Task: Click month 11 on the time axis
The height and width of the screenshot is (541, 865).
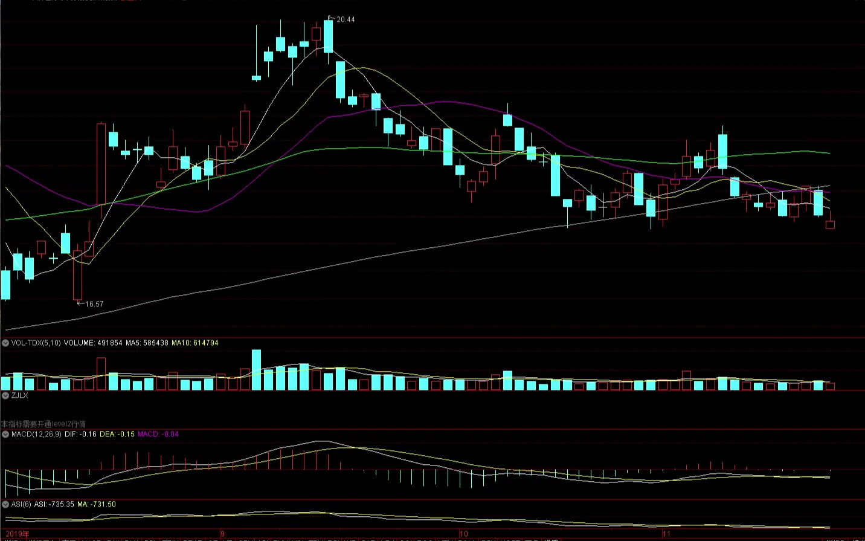Action: pos(666,534)
